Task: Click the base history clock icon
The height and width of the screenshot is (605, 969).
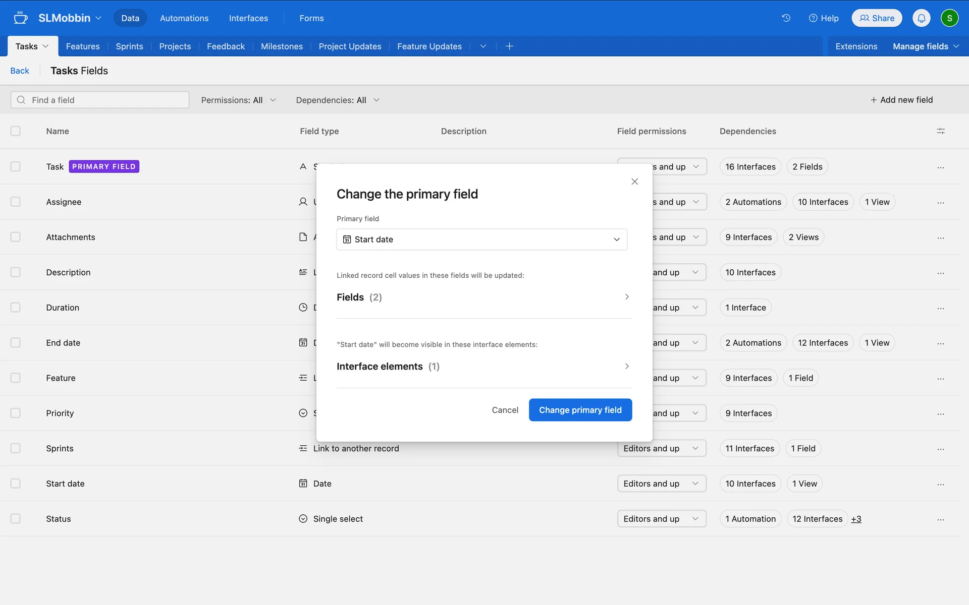Action: tap(786, 18)
